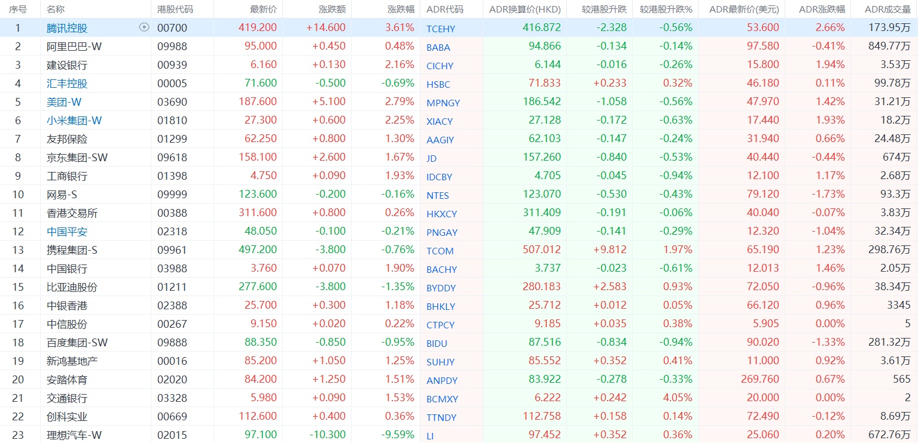
Task: Open the 中国平安 stock link
Action: click(67, 232)
